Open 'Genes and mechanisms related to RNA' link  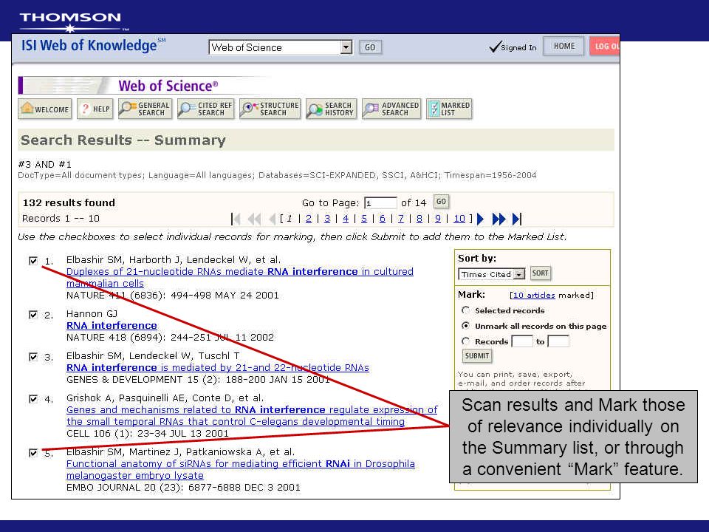click(252, 415)
